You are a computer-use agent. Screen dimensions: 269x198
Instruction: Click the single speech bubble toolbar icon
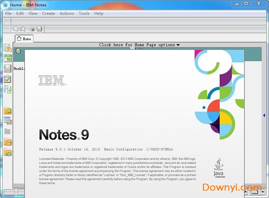(x=16, y=29)
